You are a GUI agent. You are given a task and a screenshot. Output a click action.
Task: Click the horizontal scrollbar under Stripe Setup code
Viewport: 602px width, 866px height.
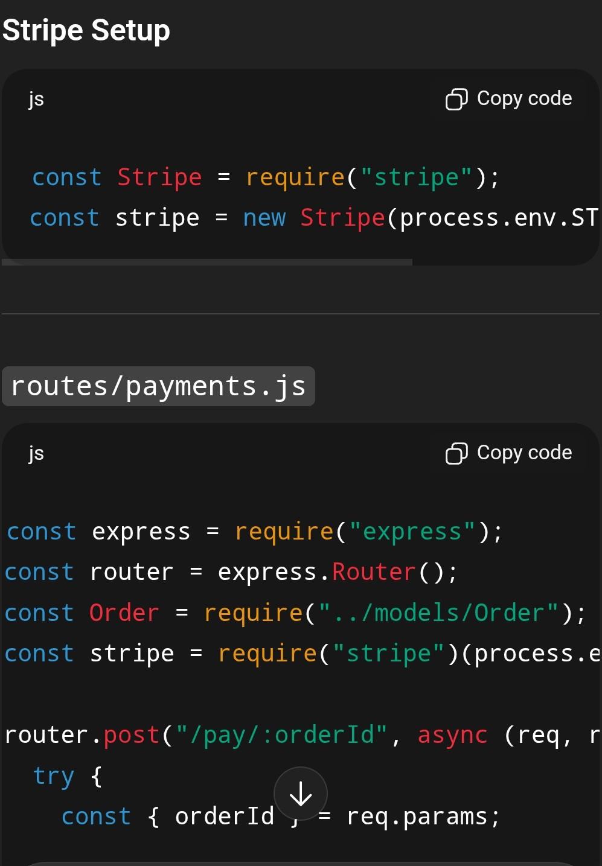click(x=207, y=262)
